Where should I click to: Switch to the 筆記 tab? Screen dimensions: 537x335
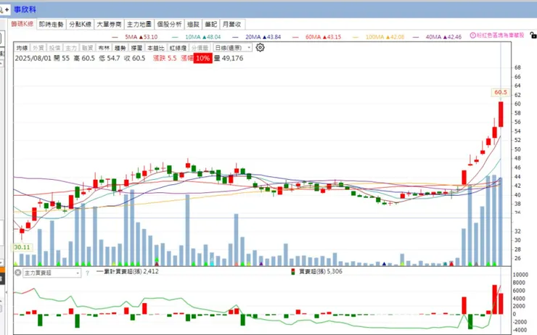click(211, 25)
